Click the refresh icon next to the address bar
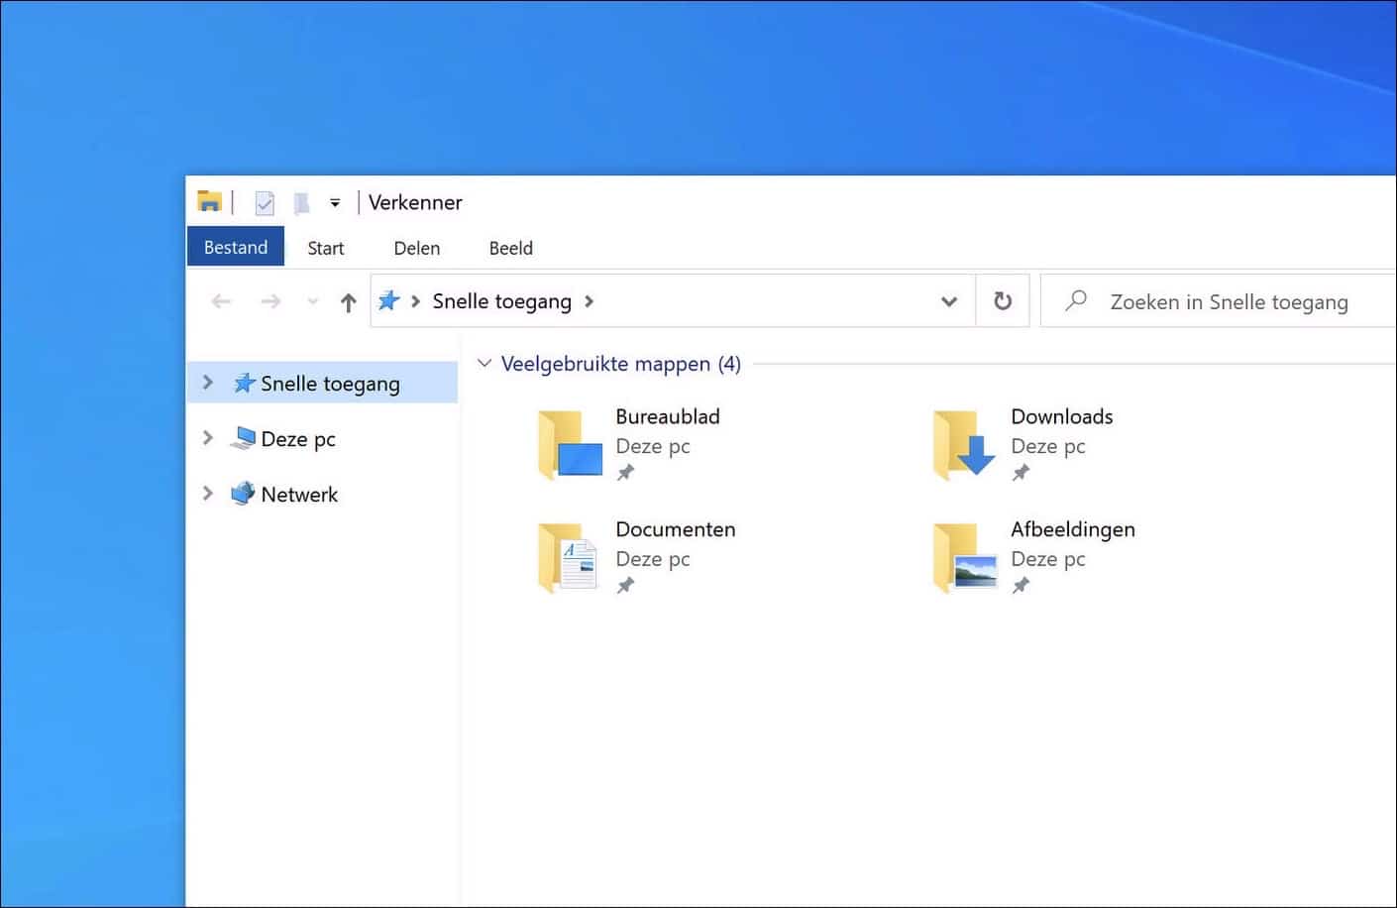 click(x=1002, y=300)
